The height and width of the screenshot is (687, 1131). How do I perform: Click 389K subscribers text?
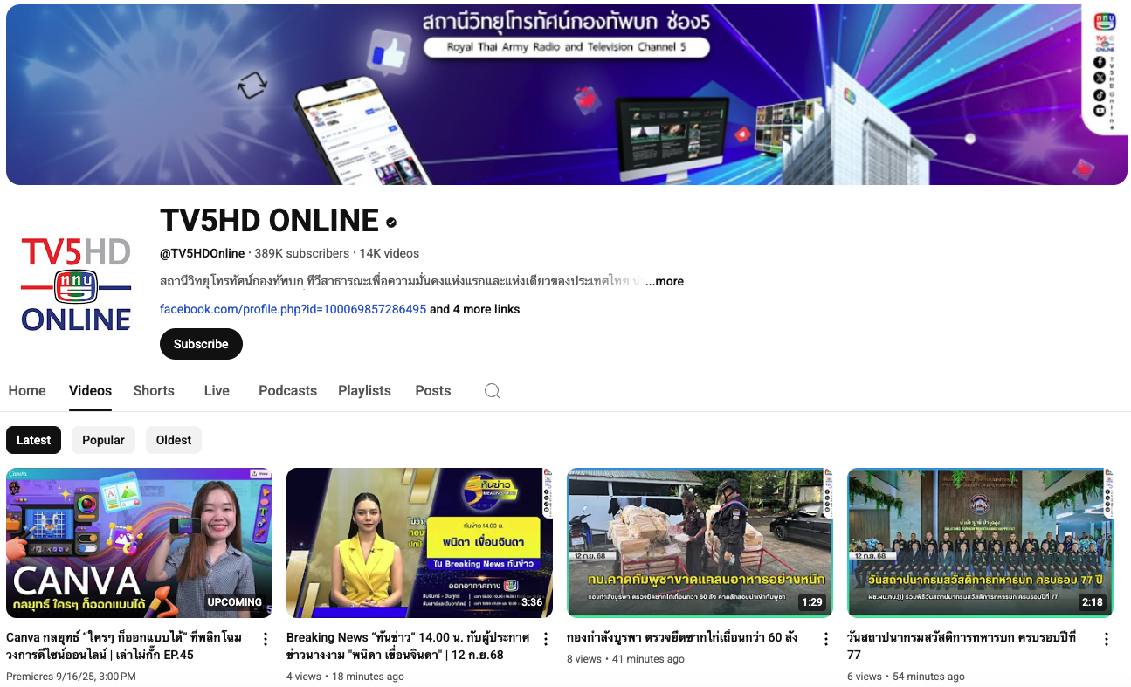coord(302,253)
